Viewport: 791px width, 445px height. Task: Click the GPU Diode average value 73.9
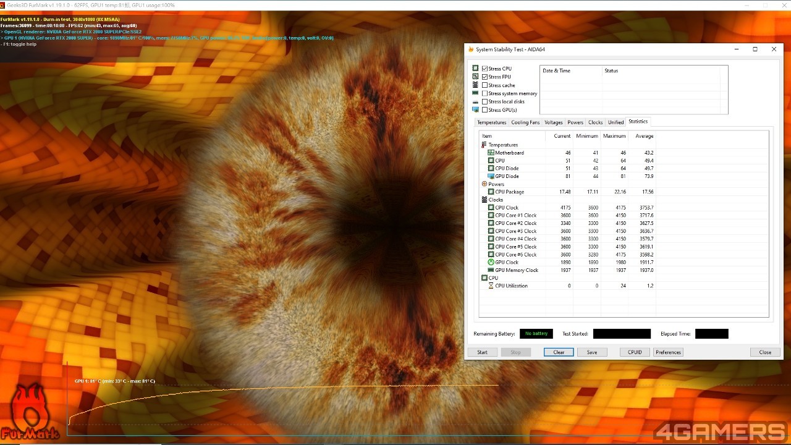tap(649, 176)
